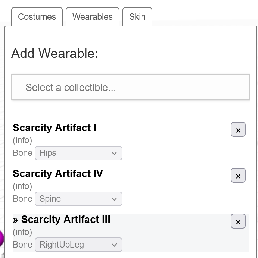Open the RightUpLeg bone dropdown
The width and height of the screenshot is (258, 258).
point(78,245)
